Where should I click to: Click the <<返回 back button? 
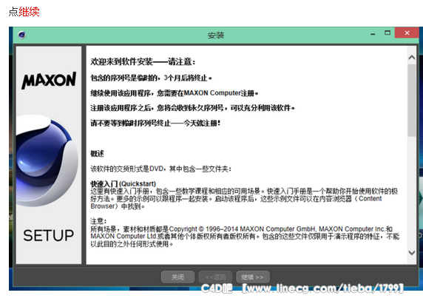pos(215,277)
